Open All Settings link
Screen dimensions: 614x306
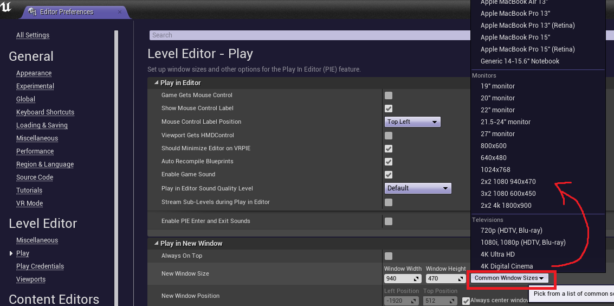pos(33,35)
